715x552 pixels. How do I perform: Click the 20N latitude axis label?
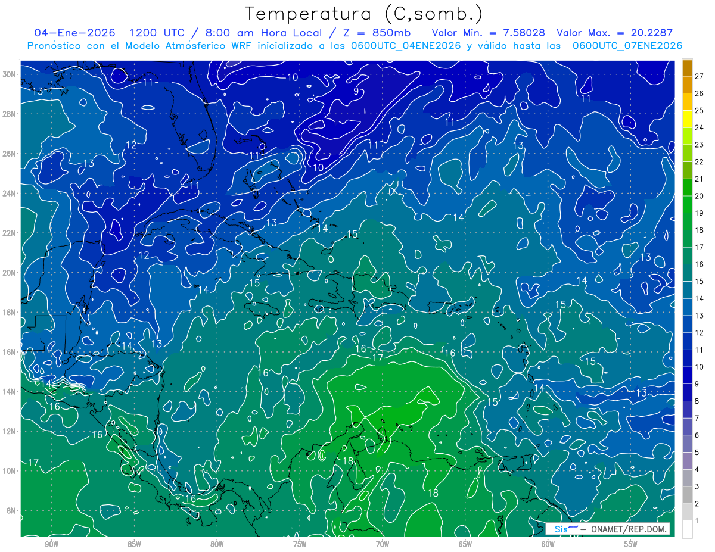coord(9,273)
